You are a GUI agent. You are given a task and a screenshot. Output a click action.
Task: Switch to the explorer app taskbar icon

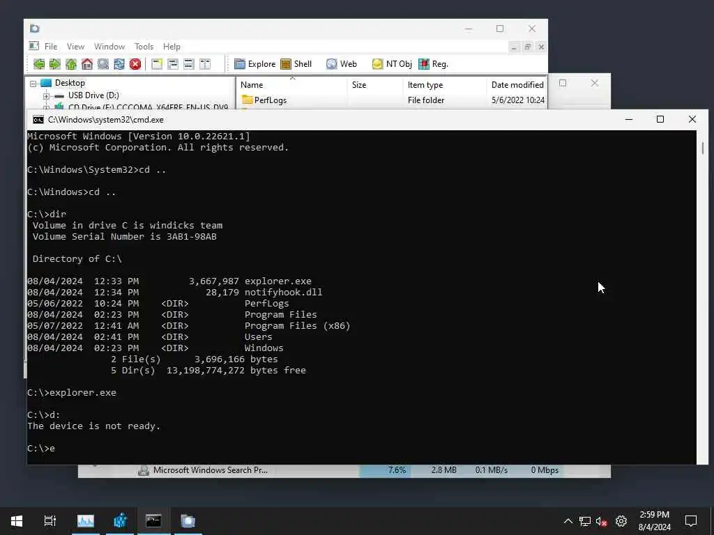pos(188,521)
